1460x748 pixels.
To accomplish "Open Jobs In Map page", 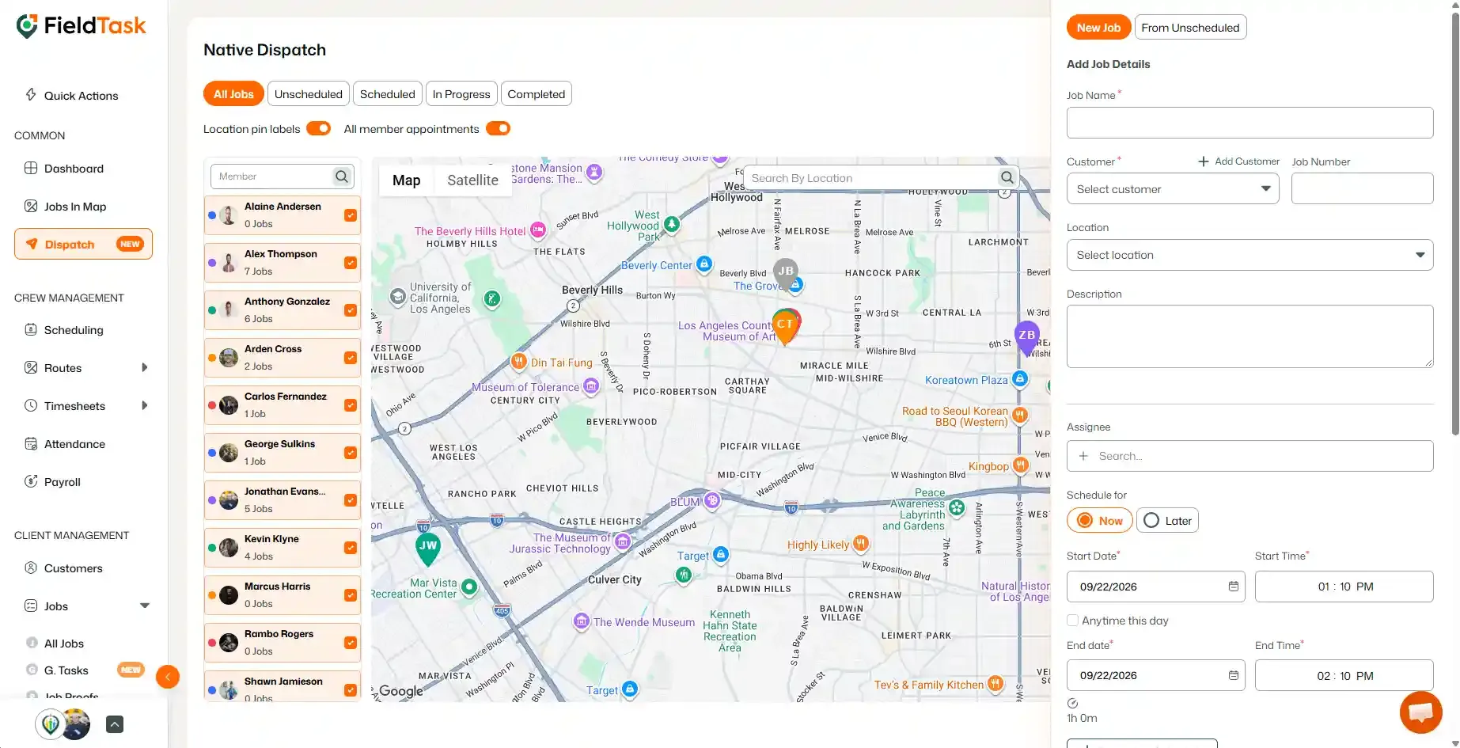I will (x=75, y=207).
